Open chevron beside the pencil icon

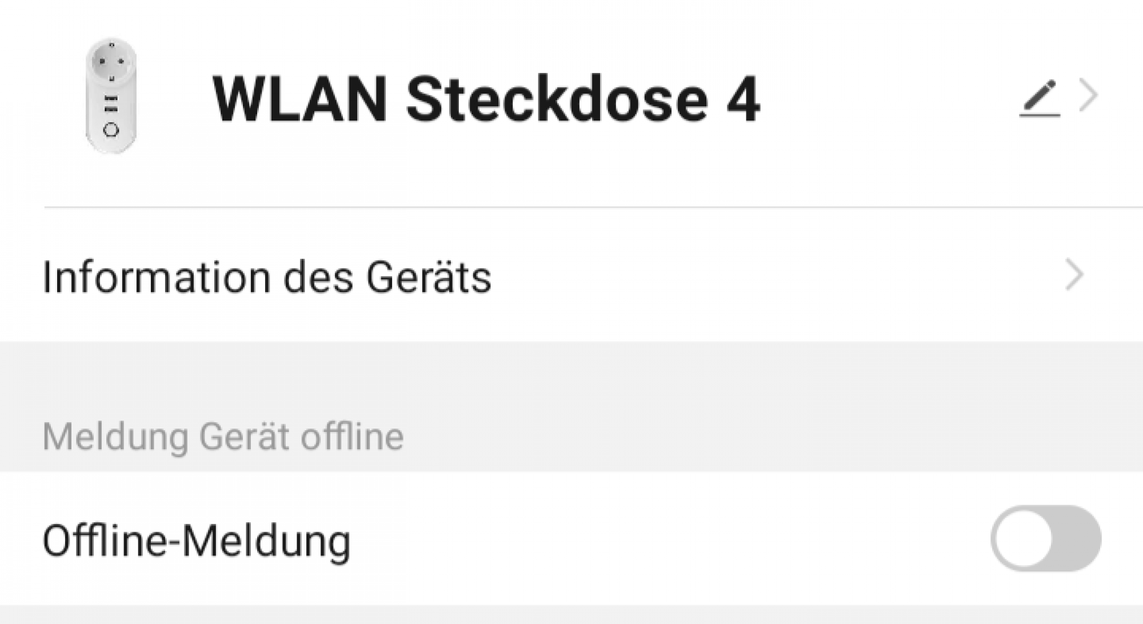point(1088,95)
